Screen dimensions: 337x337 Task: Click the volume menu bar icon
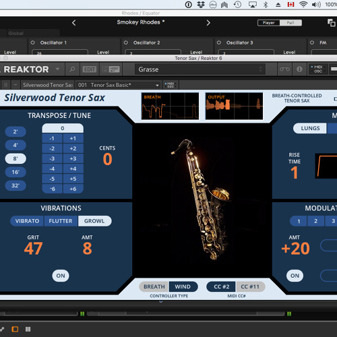point(316,5)
